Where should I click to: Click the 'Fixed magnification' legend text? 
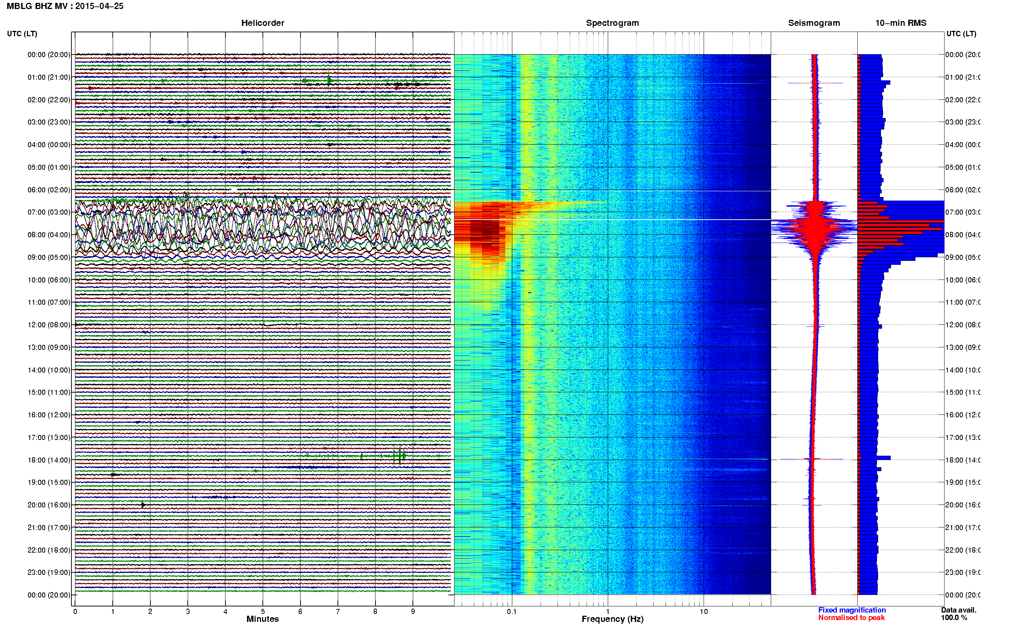tap(852, 610)
